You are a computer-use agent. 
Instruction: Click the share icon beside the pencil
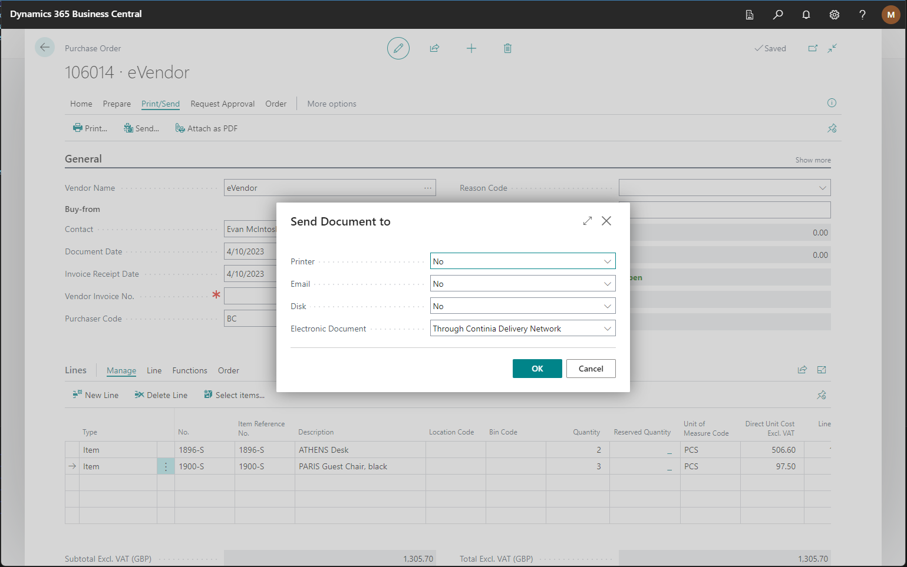(x=435, y=48)
